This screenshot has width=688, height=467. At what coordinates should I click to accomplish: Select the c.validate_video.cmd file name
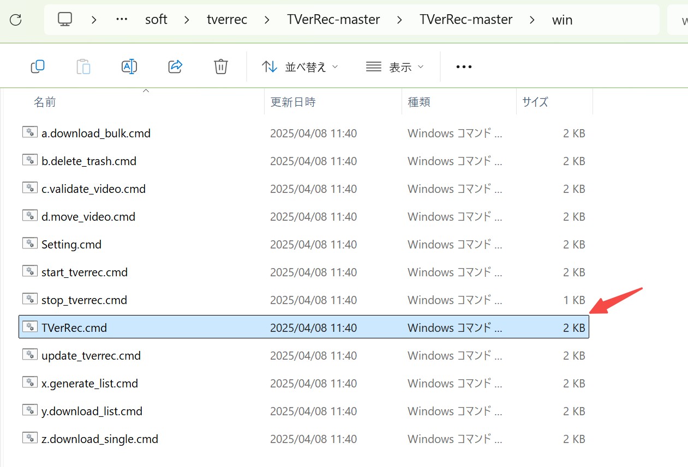point(94,189)
